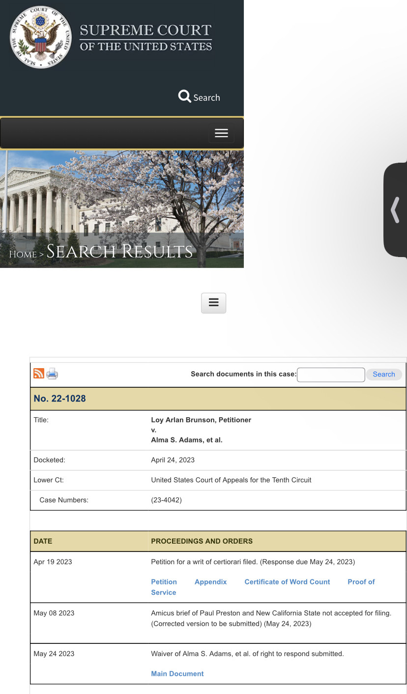Click the No. 22-1028 docket heading

pos(59,399)
